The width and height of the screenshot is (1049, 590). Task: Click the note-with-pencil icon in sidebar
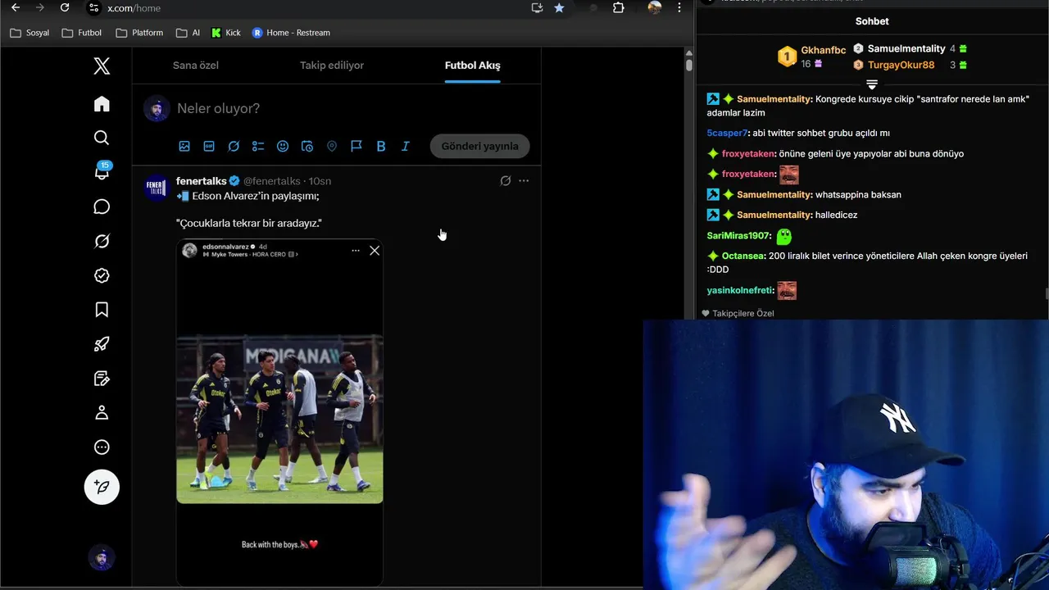click(102, 379)
